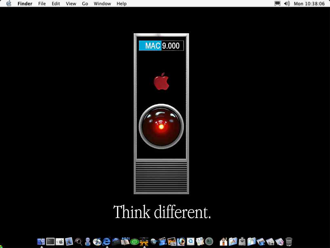
Task: Launch Terminal from the Dock
Action: pos(50,242)
